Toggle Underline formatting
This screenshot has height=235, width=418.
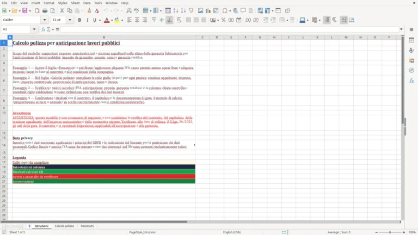(x=94, y=20)
